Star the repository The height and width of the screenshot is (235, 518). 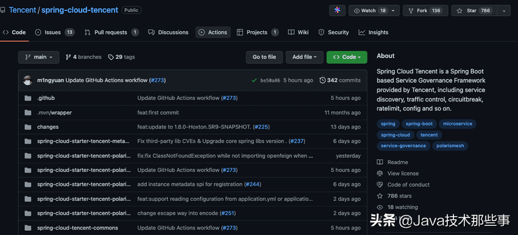coord(474,10)
